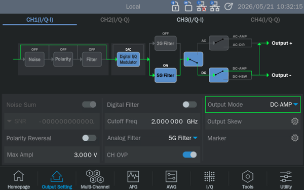Click the DC-AMP/DC-HBW switch block

219,75
